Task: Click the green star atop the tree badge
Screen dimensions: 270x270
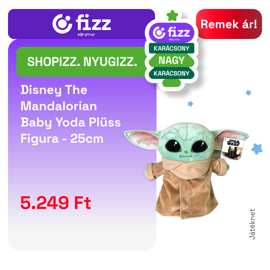Action: (172, 15)
